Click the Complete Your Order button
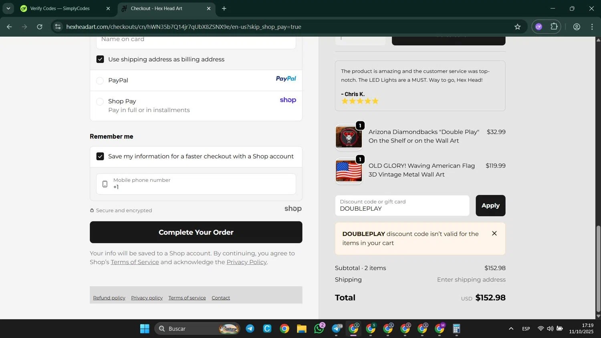The height and width of the screenshot is (338, 601). click(x=196, y=232)
